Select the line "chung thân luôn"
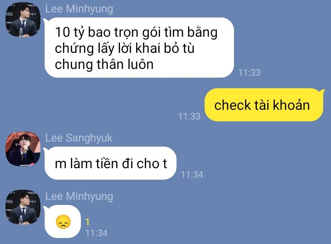This screenshot has width=331, height=244. [x=104, y=65]
